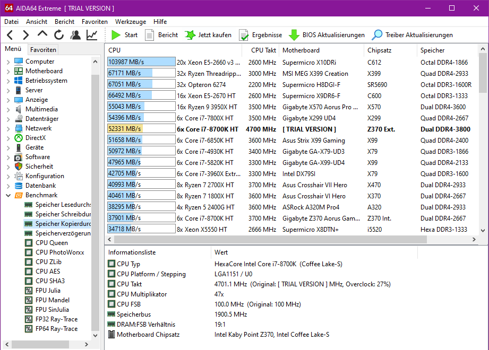Select the Datenträger drive icon
489x350 pixels.
click(19, 119)
